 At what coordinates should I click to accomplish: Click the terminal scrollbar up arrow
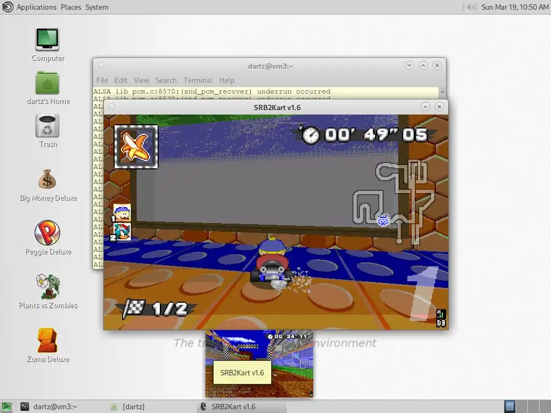pyautogui.click(x=442, y=91)
